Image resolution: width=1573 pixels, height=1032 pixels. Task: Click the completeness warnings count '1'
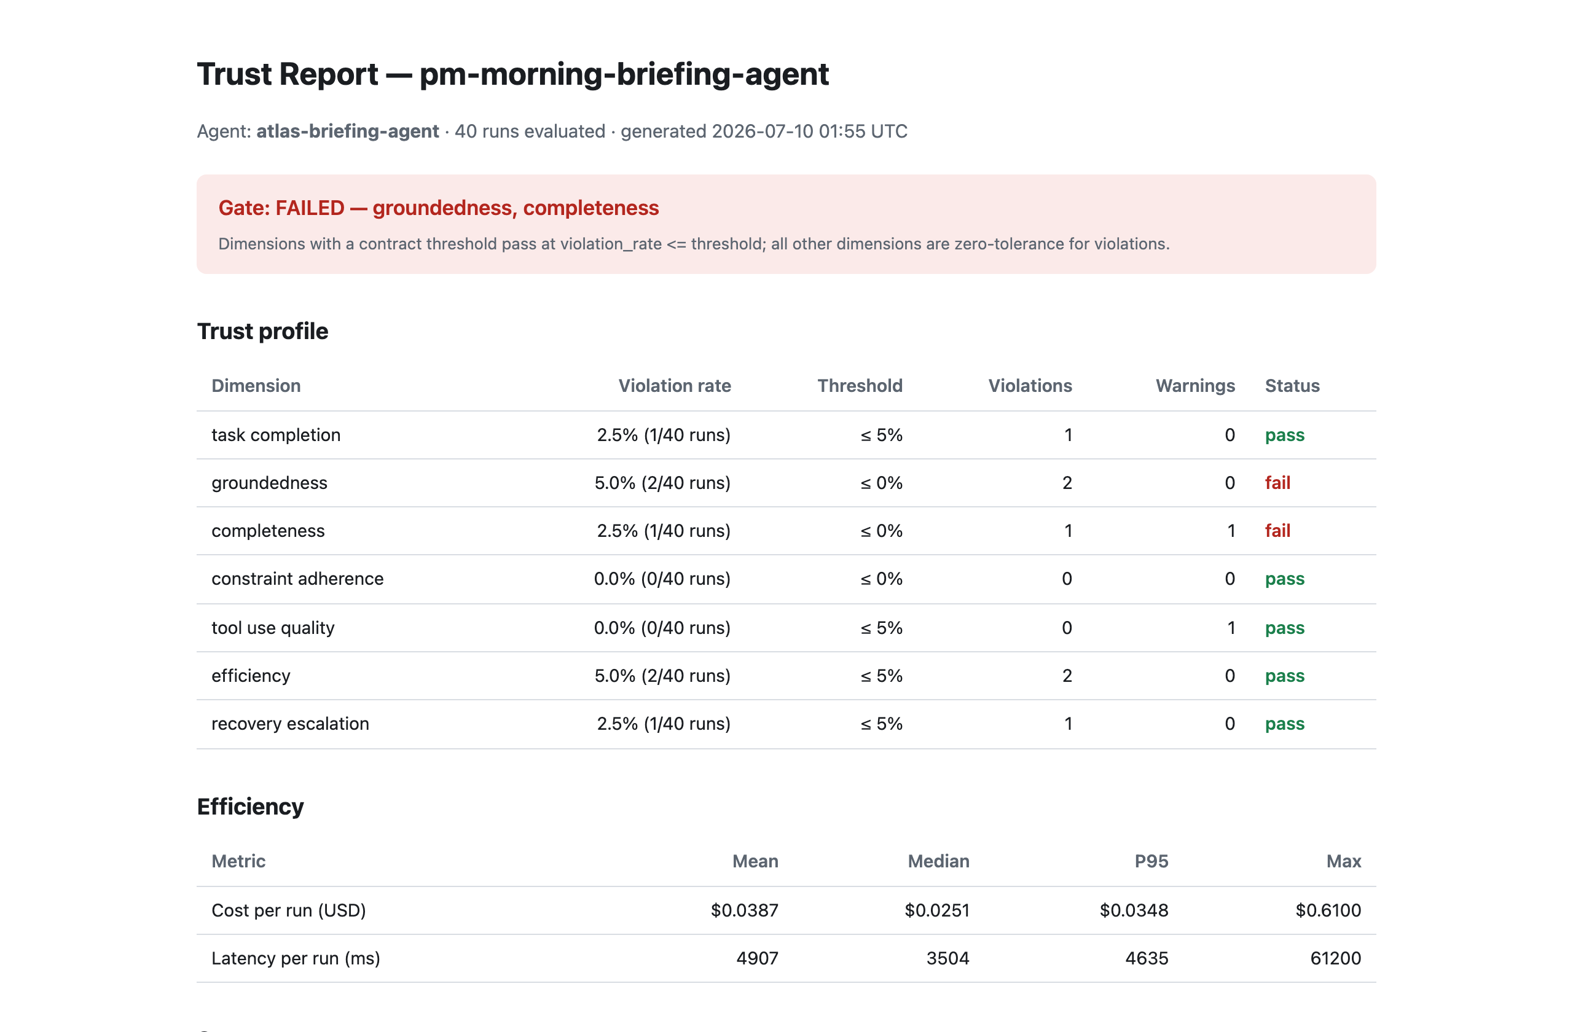1231,531
